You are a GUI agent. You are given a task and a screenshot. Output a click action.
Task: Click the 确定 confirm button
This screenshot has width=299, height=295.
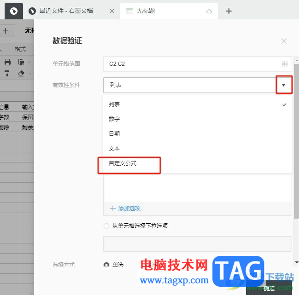point(269,288)
